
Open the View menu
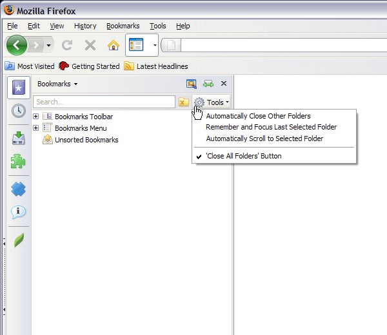coord(57,26)
